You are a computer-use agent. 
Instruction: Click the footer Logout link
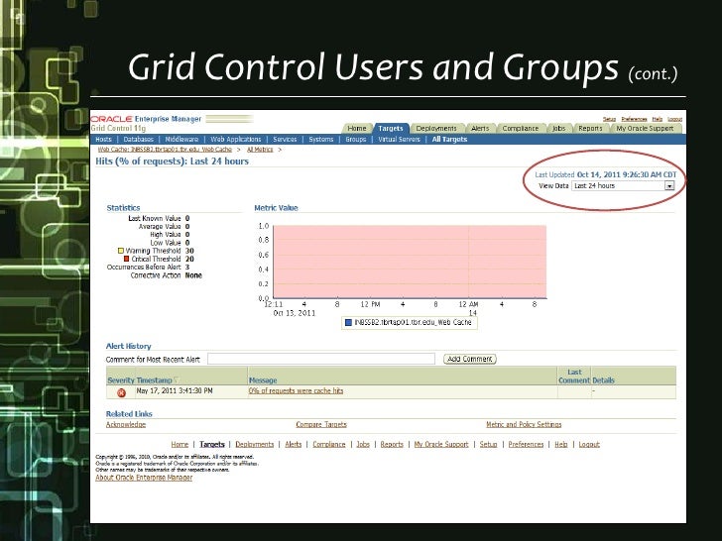tap(589, 444)
